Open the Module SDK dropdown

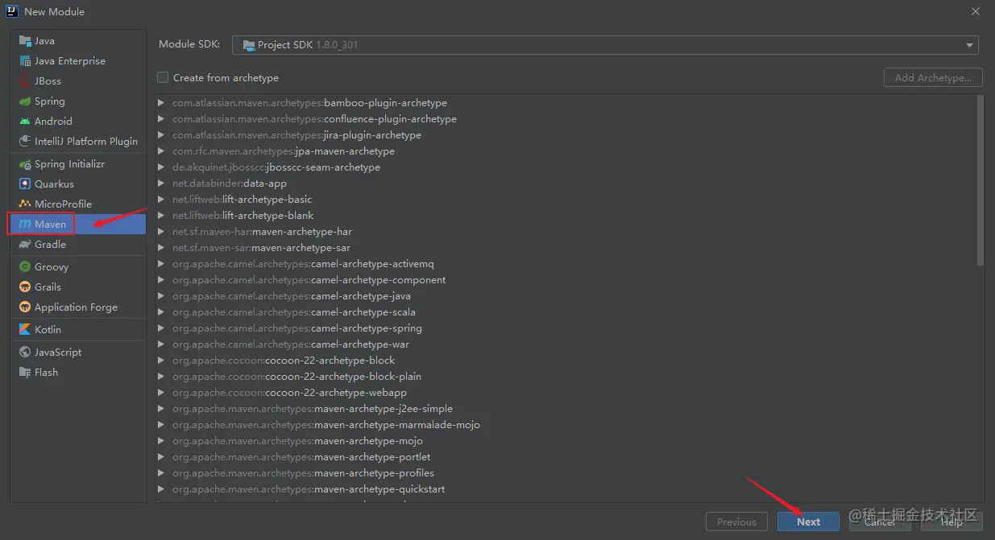[x=969, y=45]
